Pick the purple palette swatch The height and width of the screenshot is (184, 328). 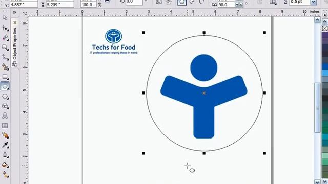click(x=325, y=35)
